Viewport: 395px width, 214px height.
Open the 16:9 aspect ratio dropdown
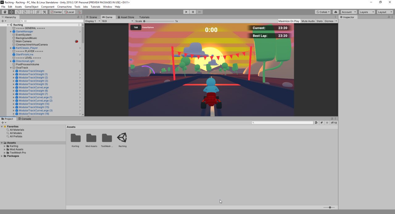pos(117,21)
